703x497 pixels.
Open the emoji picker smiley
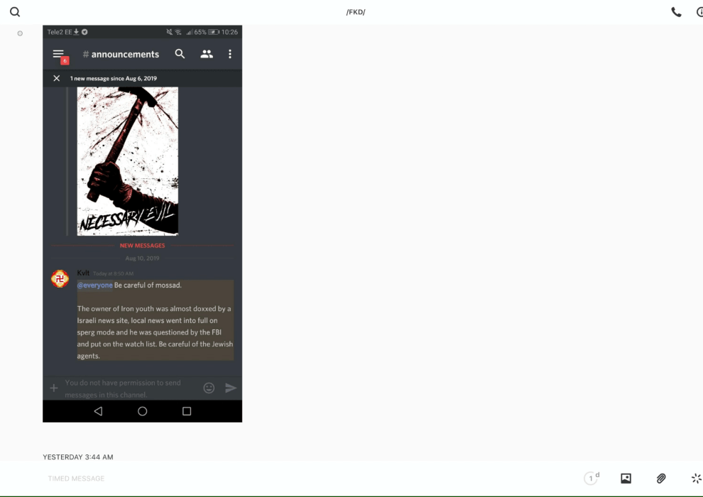click(209, 388)
